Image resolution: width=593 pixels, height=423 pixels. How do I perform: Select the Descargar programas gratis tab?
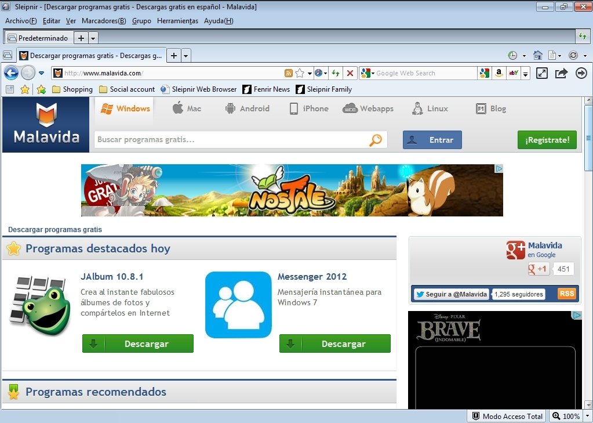click(x=91, y=56)
